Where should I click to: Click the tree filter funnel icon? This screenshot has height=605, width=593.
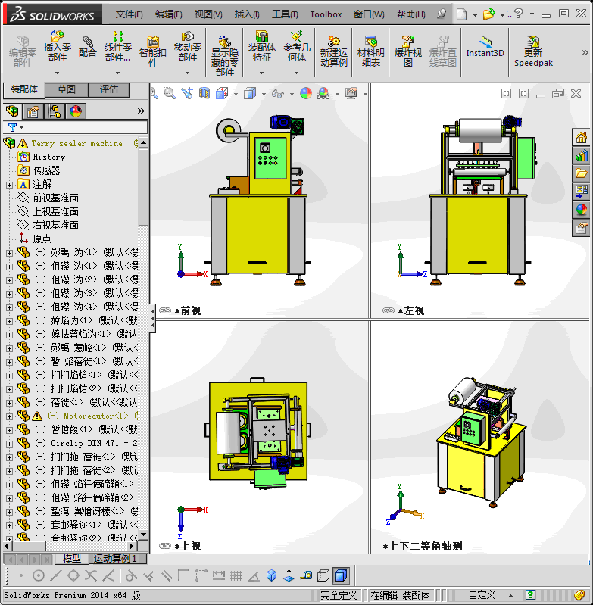click(x=12, y=127)
